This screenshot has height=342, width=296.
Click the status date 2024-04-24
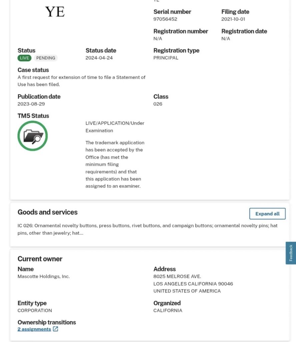point(99,58)
